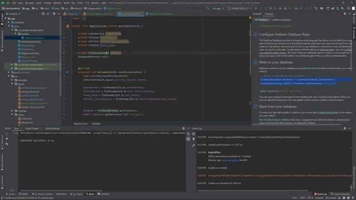Collapse the java folder node
This screenshot has width=356, height=200.
click(x=9, y=26)
